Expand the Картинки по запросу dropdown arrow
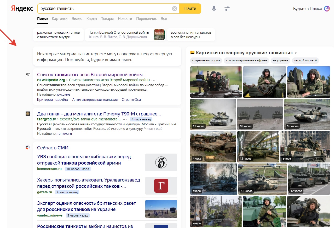 [296, 53]
